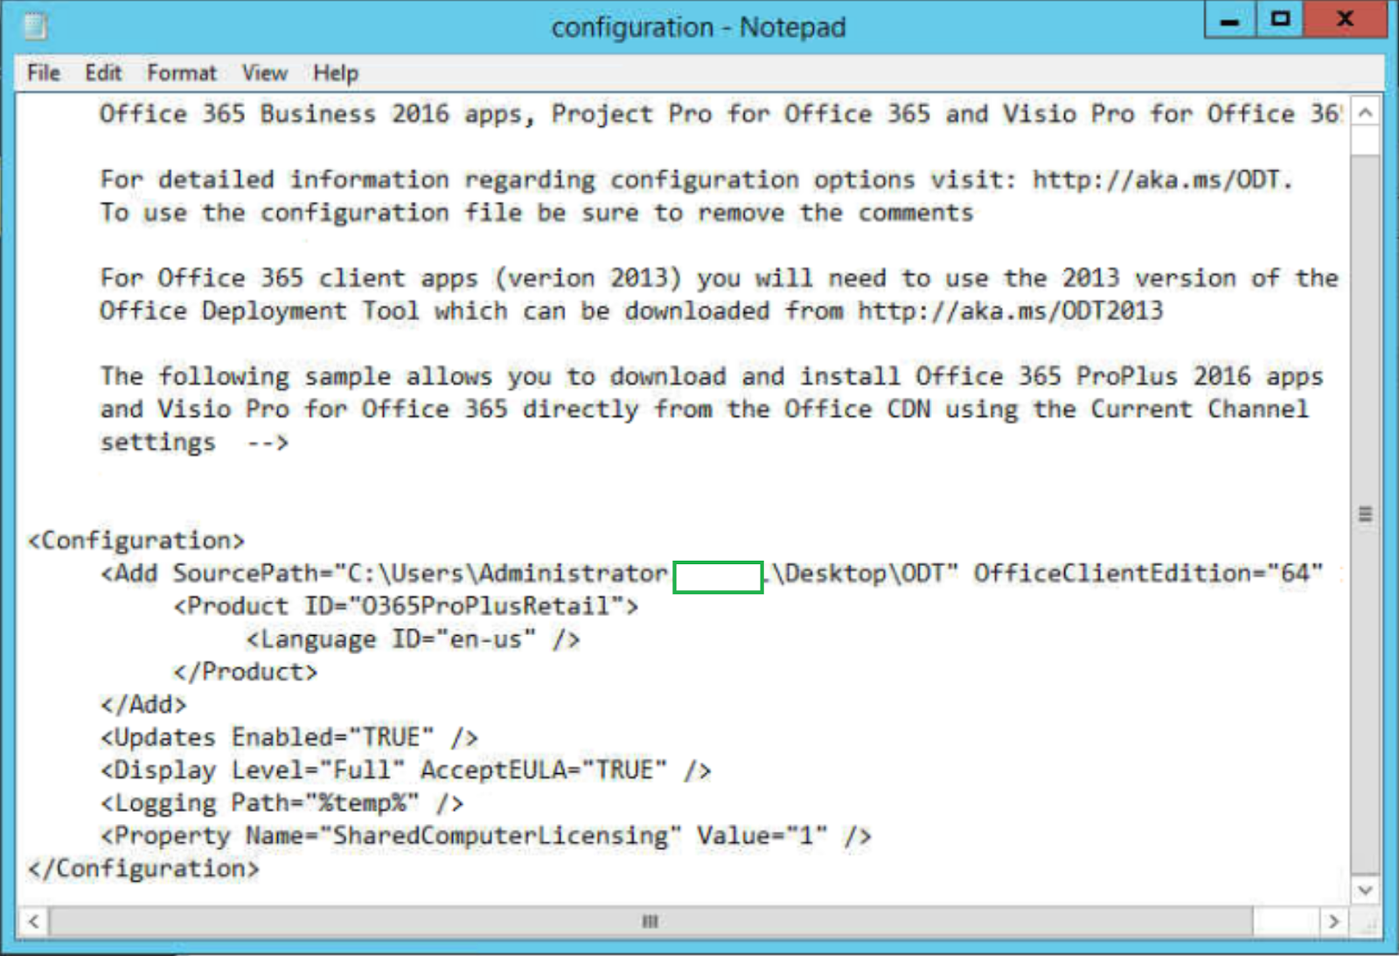Open the Format menu

coord(181,73)
